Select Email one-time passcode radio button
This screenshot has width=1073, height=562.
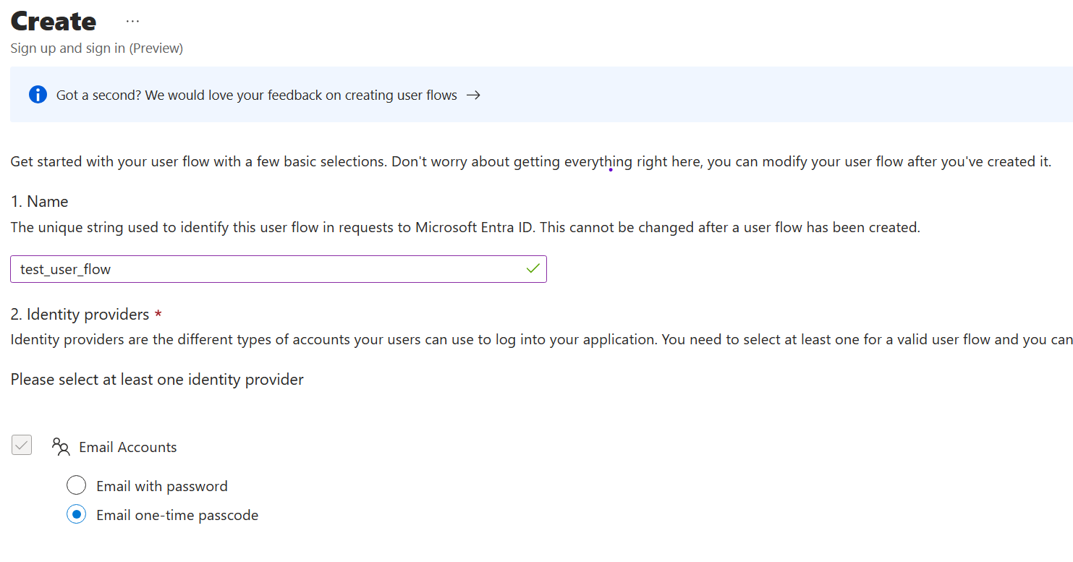pyautogui.click(x=76, y=515)
